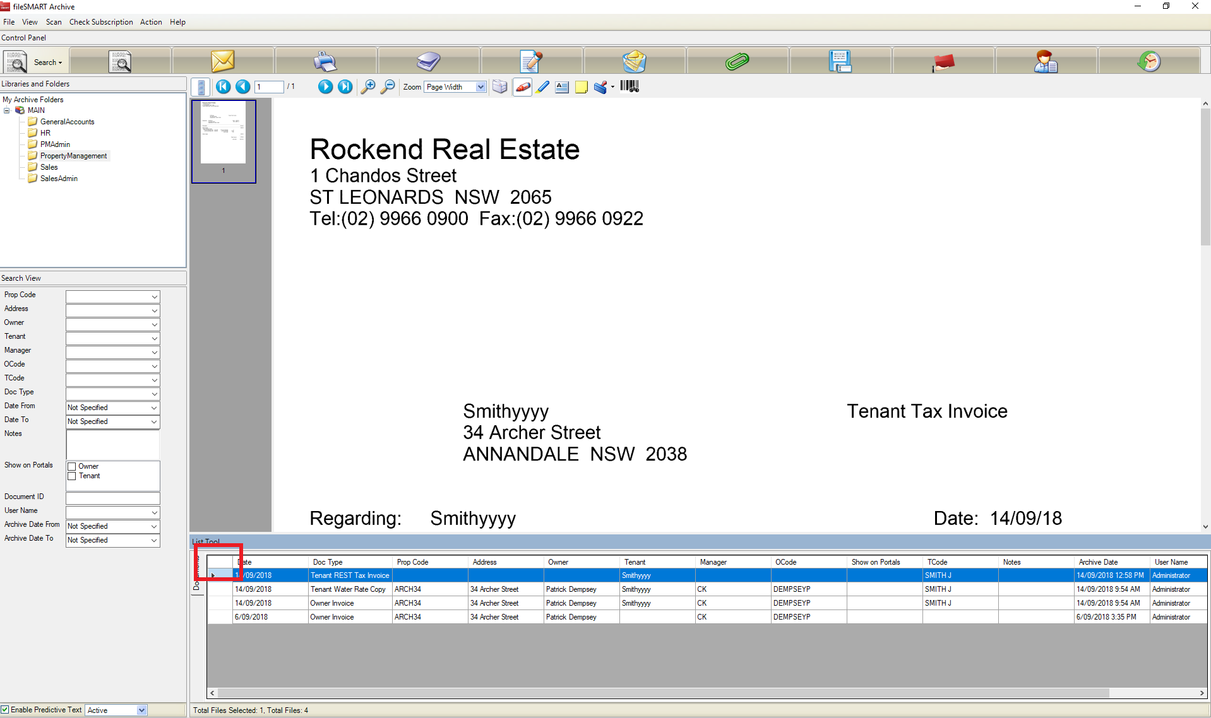Open the stamp tool dropdown arrow
1211x718 pixels.
(612, 87)
